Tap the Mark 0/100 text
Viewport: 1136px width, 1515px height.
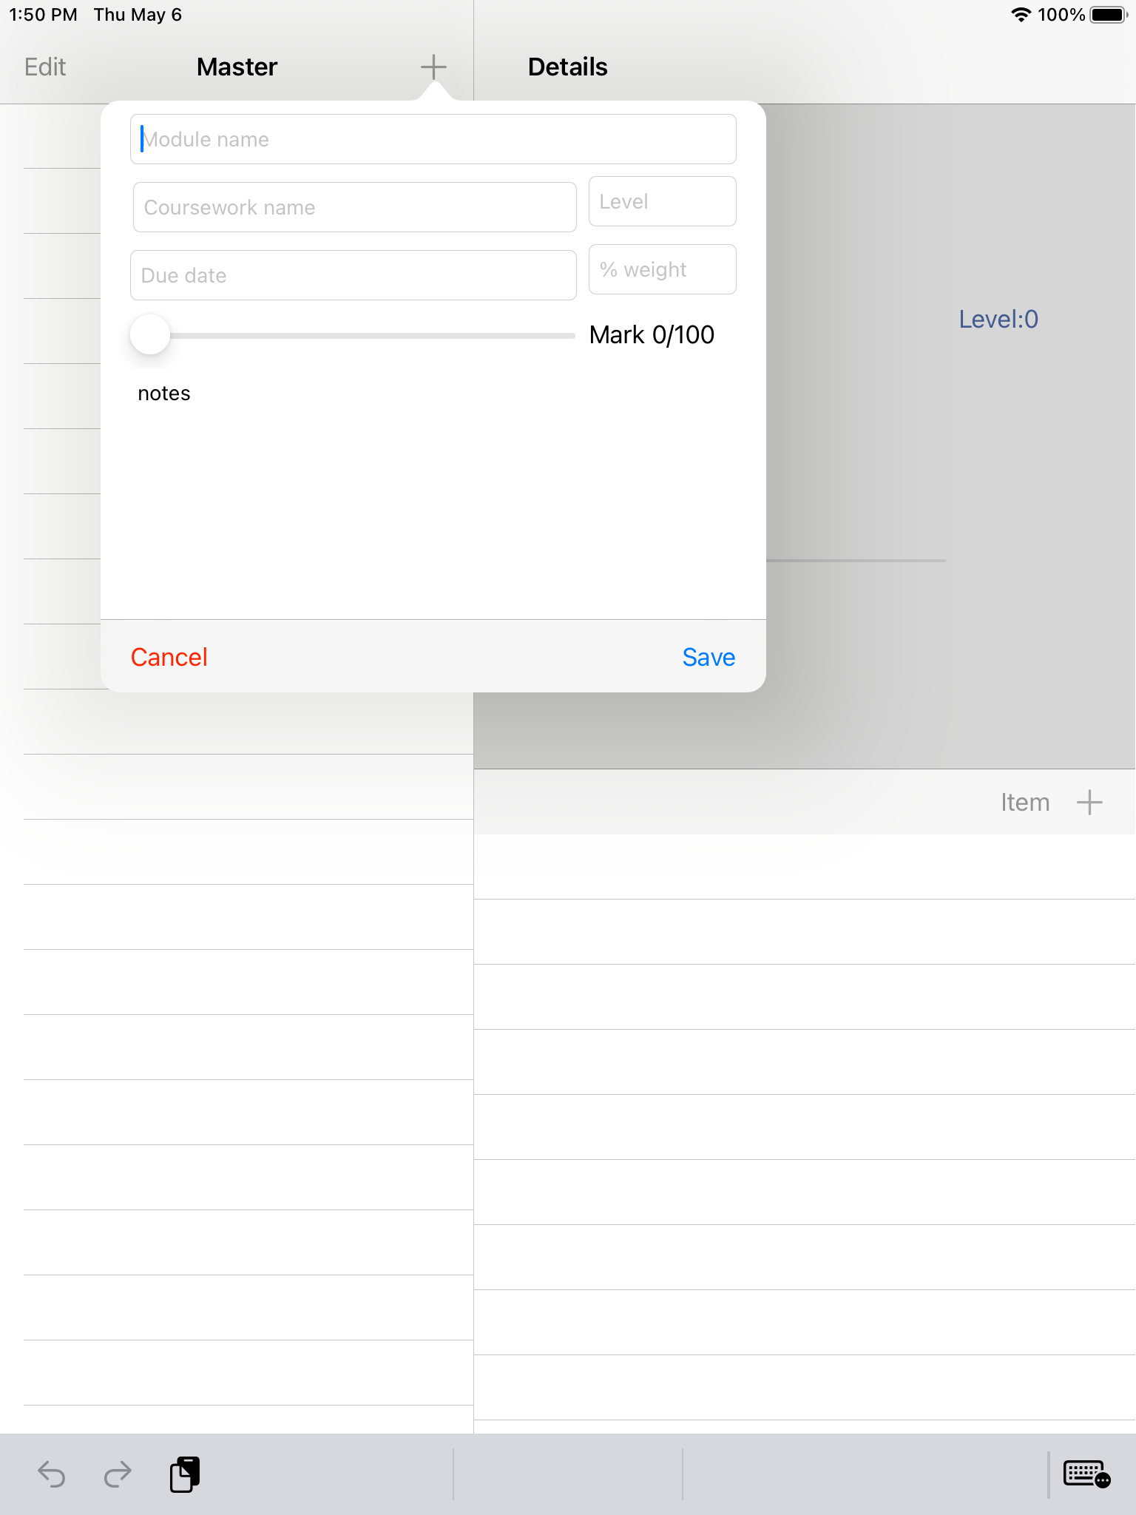click(651, 334)
